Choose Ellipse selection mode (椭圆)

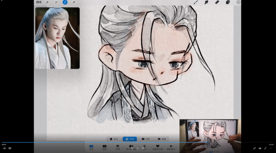tap(162, 139)
